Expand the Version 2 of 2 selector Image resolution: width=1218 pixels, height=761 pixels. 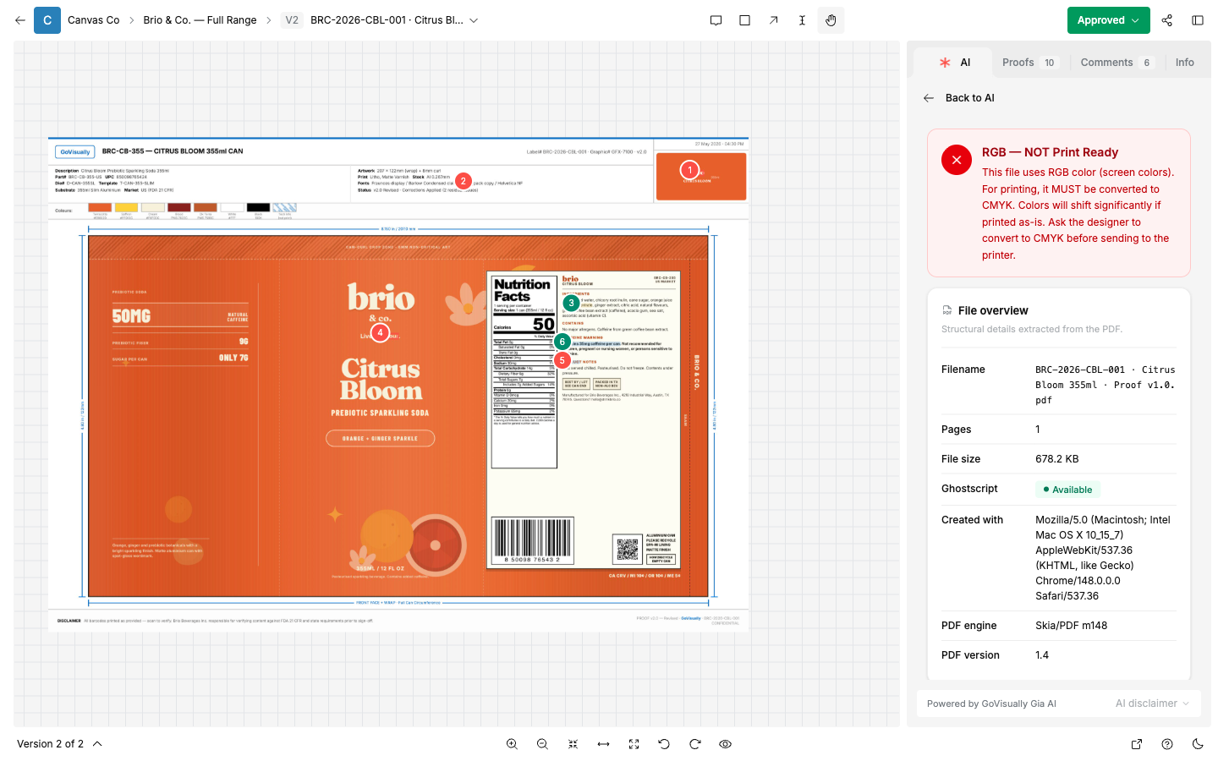click(x=59, y=744)
